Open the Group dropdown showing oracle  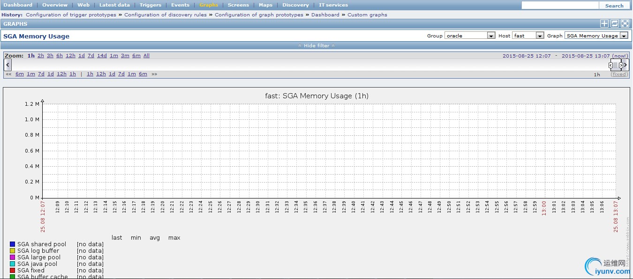click(x=470, y=36)
